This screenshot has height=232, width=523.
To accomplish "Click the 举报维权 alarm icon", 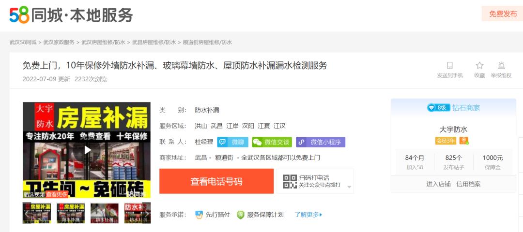I will click(x=501, y=66).
